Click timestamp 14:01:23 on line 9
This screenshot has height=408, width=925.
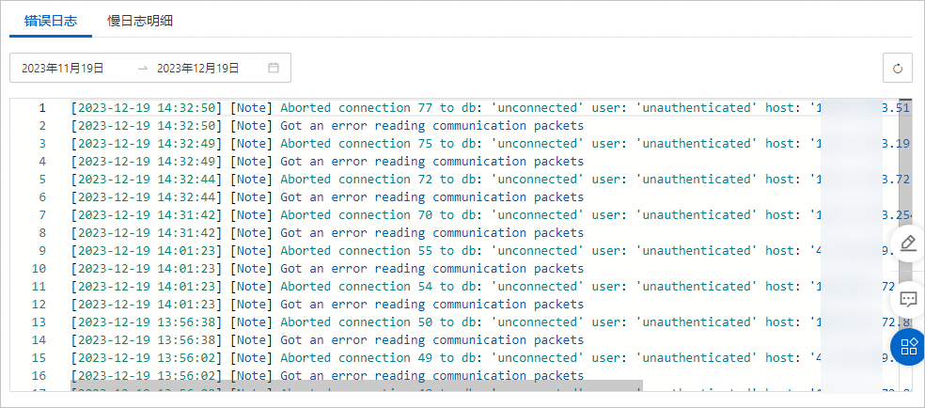[x=147, y=251]
